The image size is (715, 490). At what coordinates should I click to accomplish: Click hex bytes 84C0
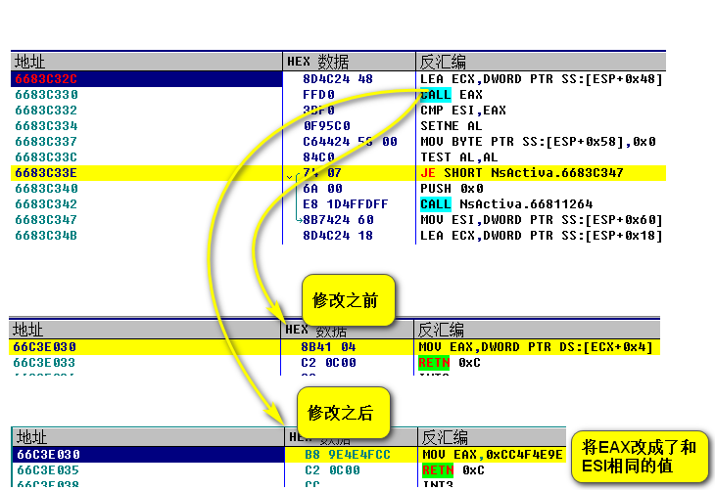pyautogui.click(x=318, y=157)
